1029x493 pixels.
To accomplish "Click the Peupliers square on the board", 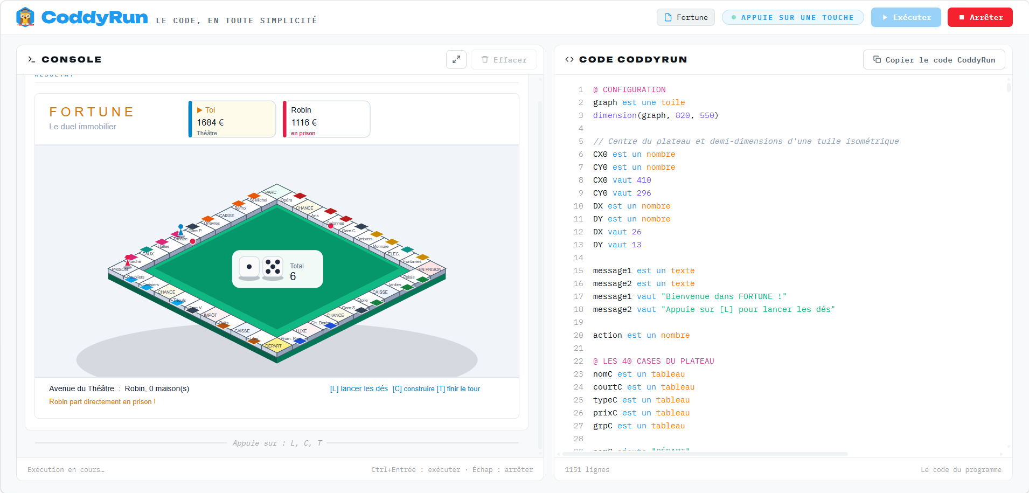I will (x=138, y=276).
